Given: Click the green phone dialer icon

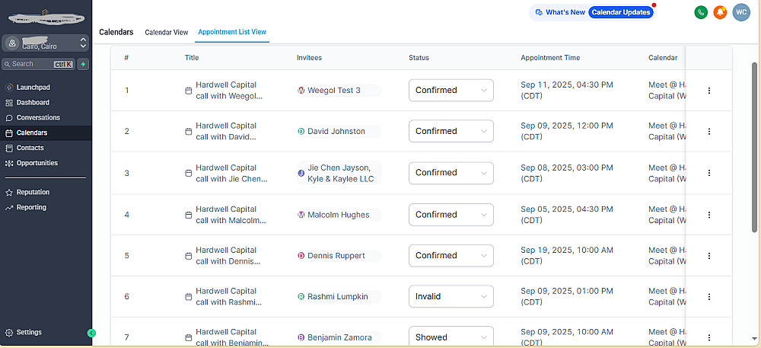Looking at the screenshot, I should tap(701, 12).
